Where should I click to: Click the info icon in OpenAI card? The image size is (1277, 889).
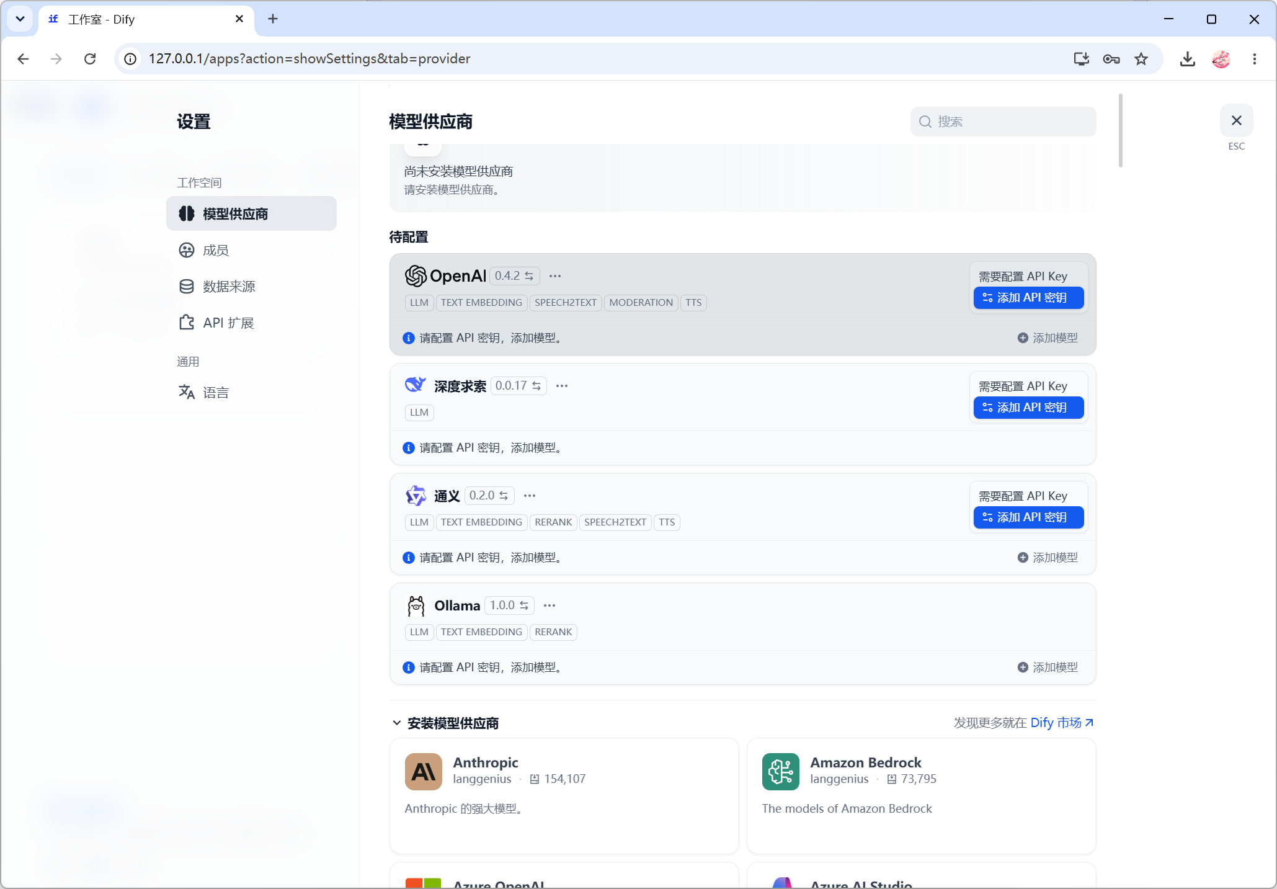409,338
